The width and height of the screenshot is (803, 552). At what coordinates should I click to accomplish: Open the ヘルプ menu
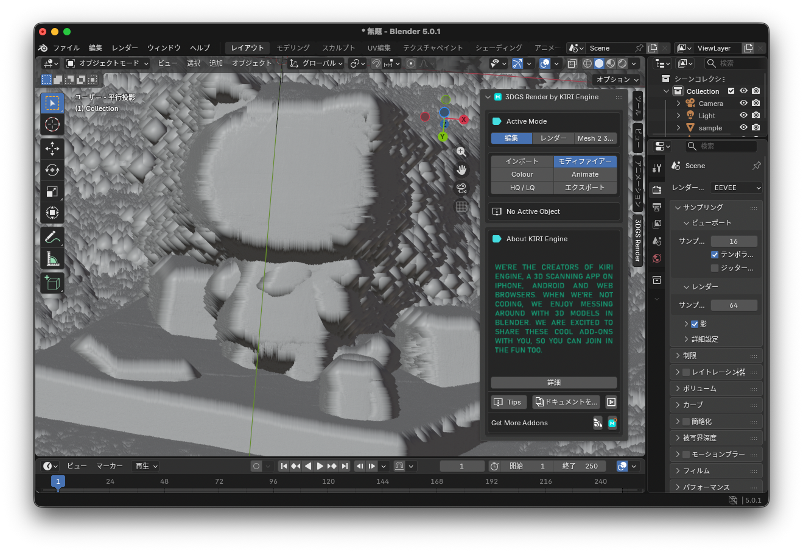[x=200, y=48]
